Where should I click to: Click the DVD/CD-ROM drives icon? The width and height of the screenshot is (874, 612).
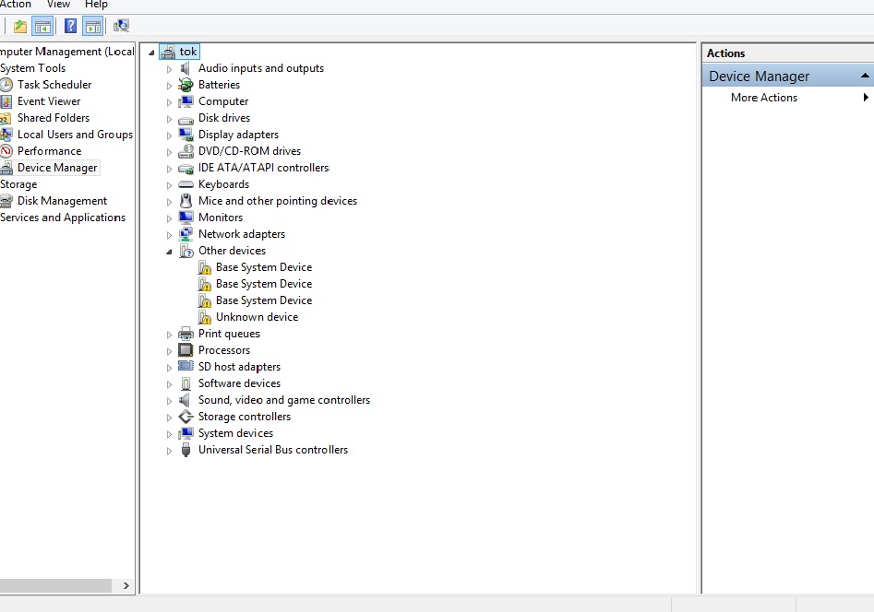186,151
